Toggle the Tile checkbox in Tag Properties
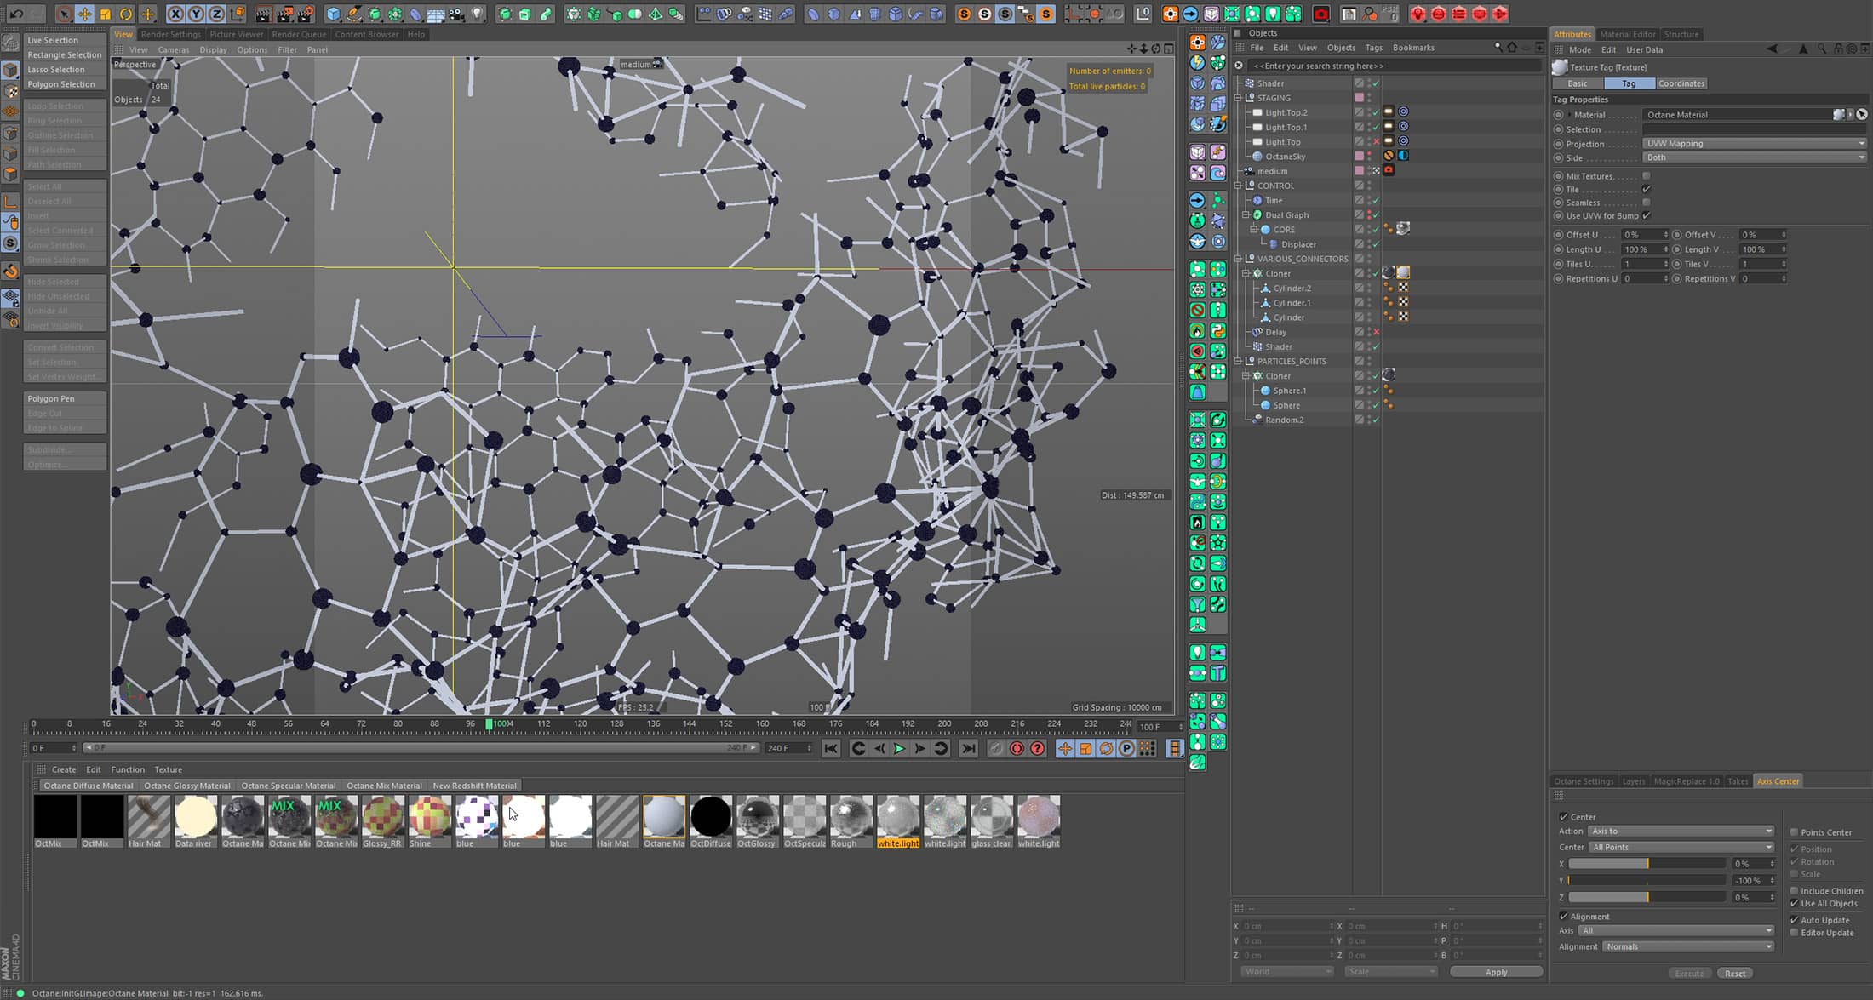Screen dimensions: 1873x1000 click(x=1647, y=189)
